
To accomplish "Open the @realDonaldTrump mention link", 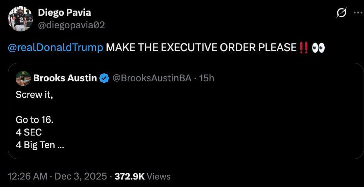I will coord(55,48).
